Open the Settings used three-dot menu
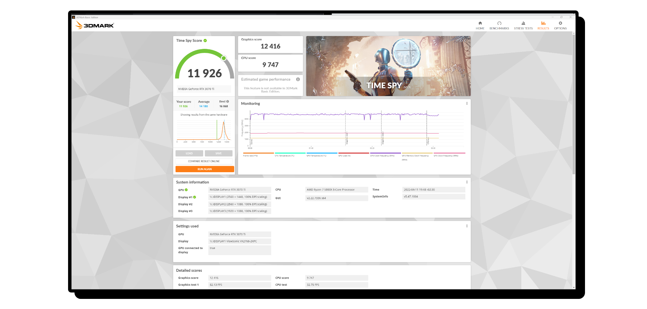This screenshot has height=309, width=647. point(467,226)
